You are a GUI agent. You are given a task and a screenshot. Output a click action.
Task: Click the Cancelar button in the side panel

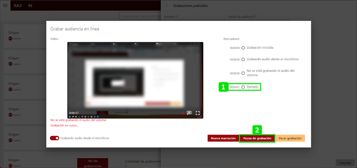point(345,163)
